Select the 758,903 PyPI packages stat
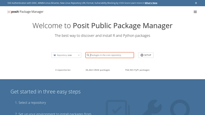205x115 pixels. (x=137, y=70)
